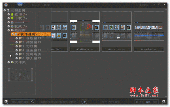Click the 数据库 folder icon
The image size is (170, 107).
pos(12,30)
